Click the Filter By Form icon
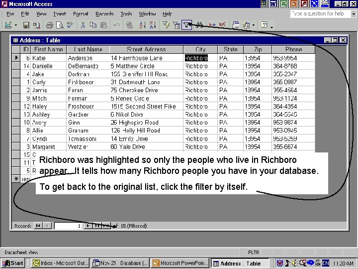Screen dimensions: 358x269 tap(177, 25)
